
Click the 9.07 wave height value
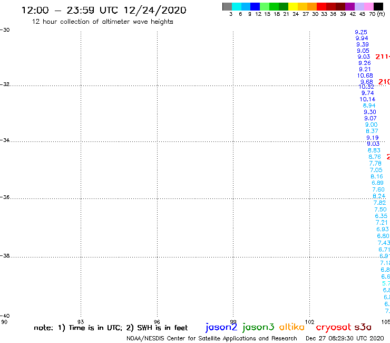point(370,119)
